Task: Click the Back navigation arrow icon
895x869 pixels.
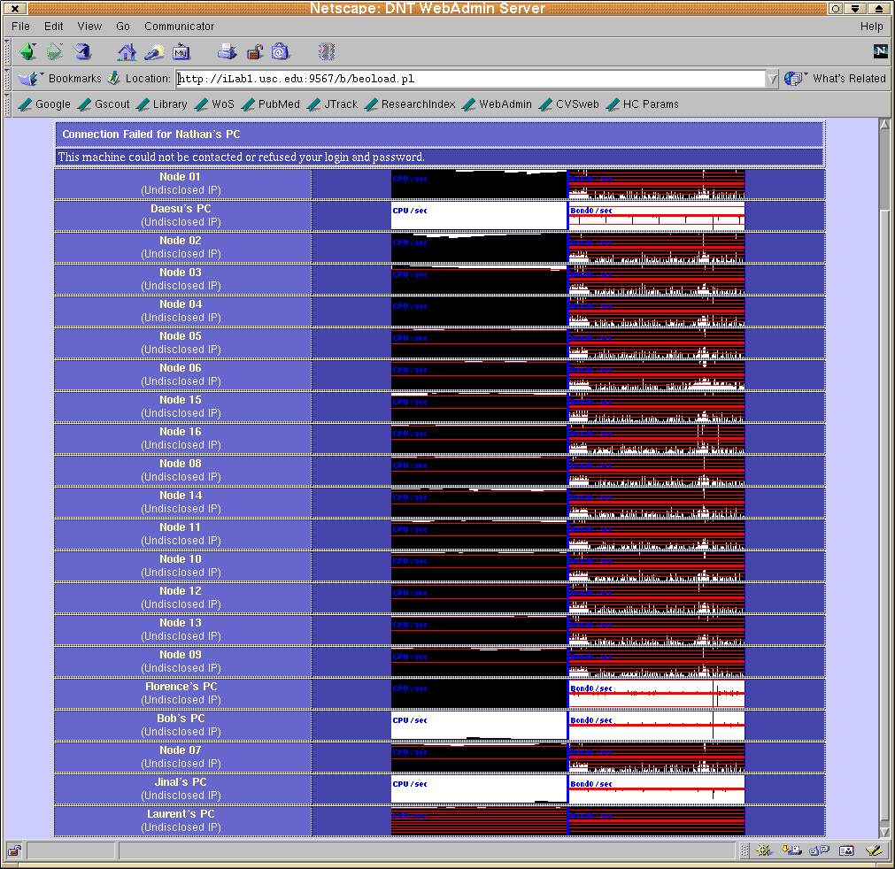Action: [27, 51]
